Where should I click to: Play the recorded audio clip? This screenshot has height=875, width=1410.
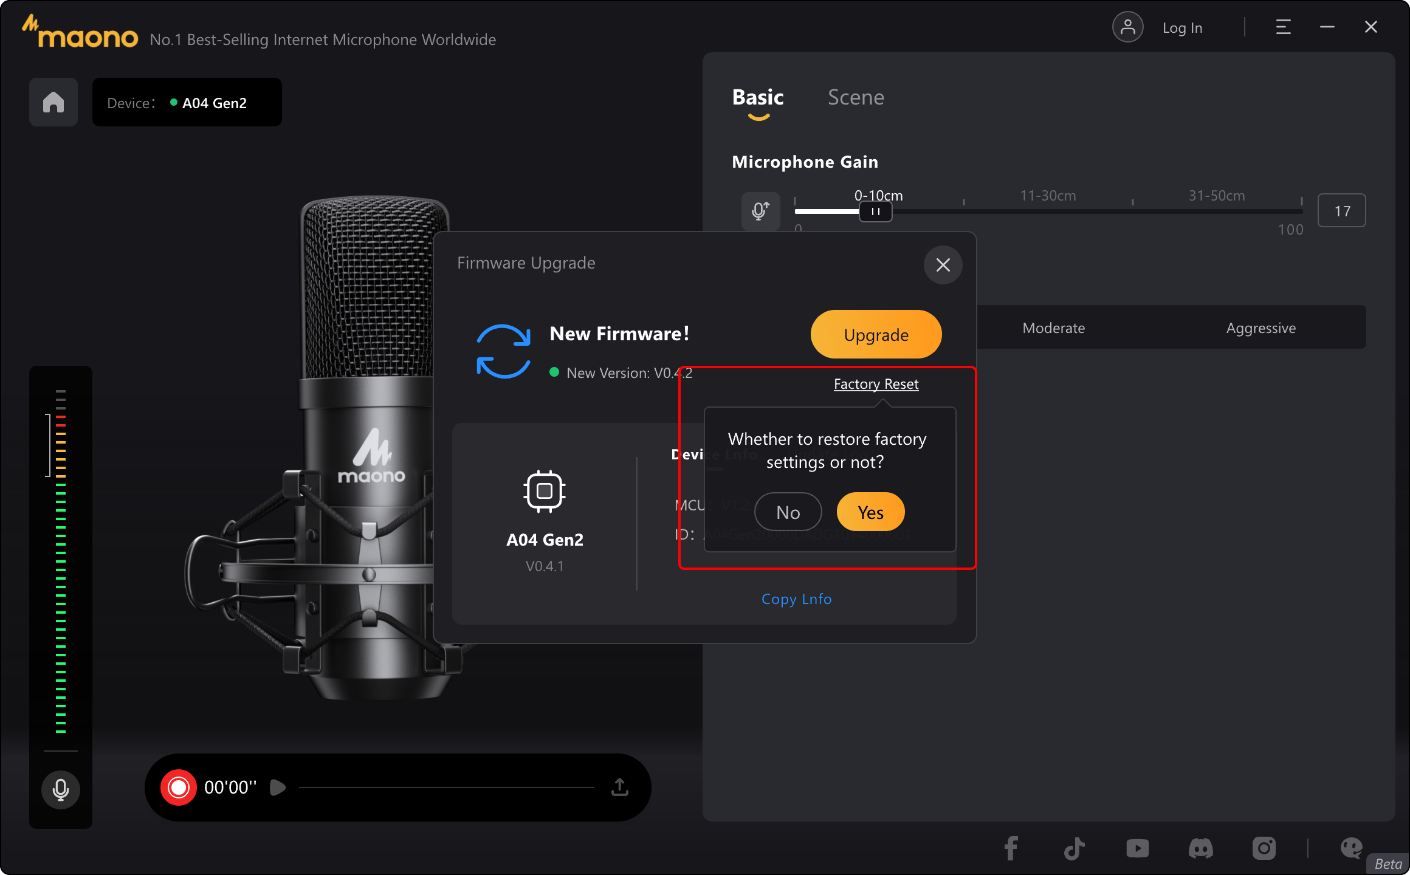pyautogui.click(x=278, y=787)
